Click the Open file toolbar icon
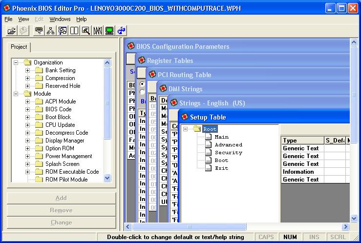 (12, 31)
